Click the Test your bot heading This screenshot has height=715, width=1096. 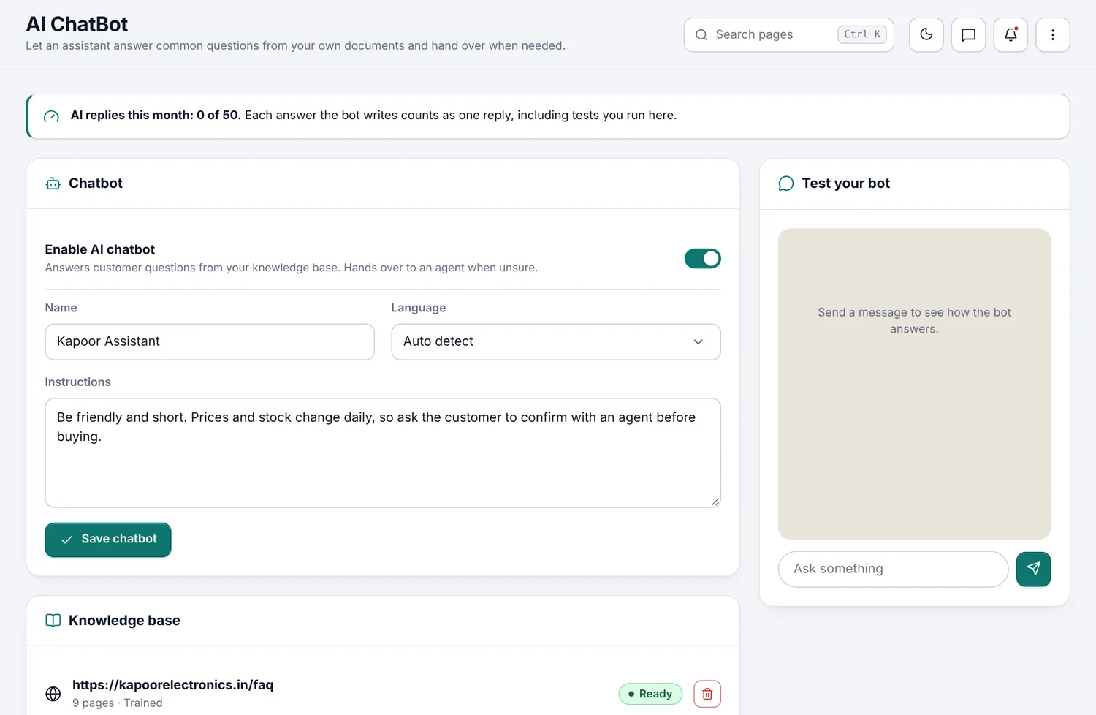click(x=846, y=184)
